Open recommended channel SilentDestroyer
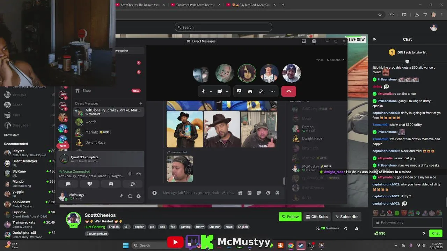Screen dimensions: 447x251 tap(30, 163)
